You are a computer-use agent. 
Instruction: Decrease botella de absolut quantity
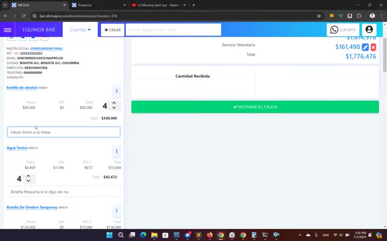114,108
